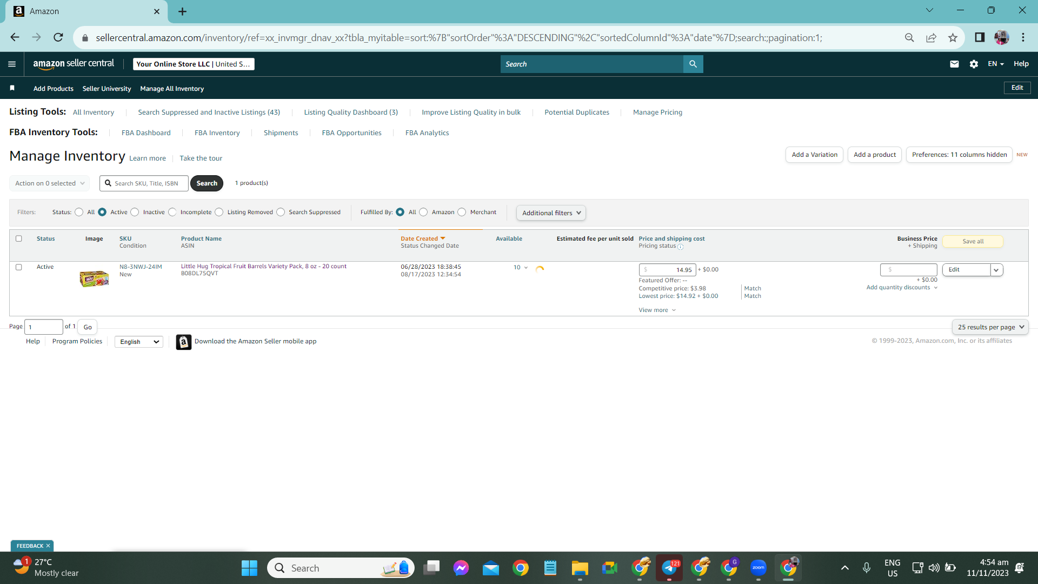The width and height of the screenshot is (1038, 584).
Task: Open the Add Products menu item
Action: (x=53, y=89)
